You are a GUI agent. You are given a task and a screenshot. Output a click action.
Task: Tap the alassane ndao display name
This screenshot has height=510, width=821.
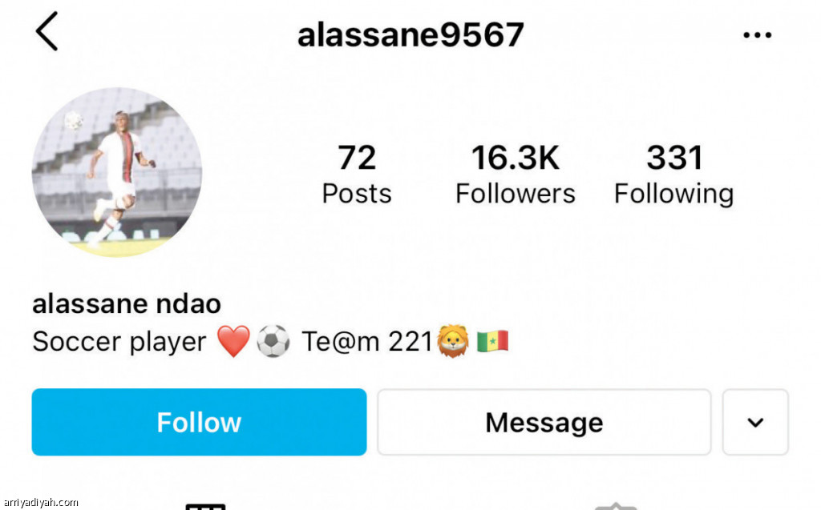[x=127, y=304]
